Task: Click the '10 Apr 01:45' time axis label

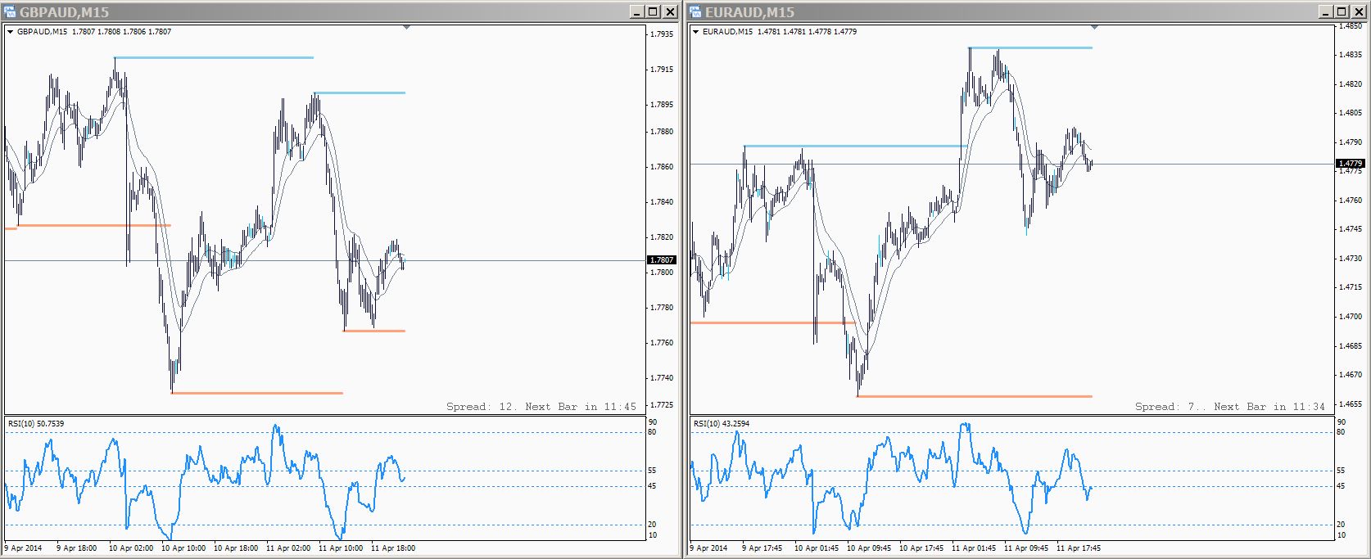Action: coord(817,548)
